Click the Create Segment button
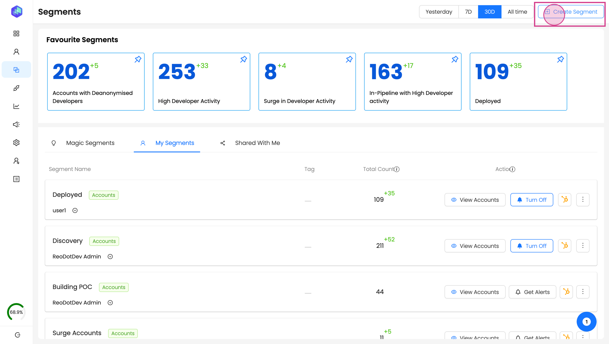Image resolution: width=609 pixels, height=344 pixels. [571, 12]
